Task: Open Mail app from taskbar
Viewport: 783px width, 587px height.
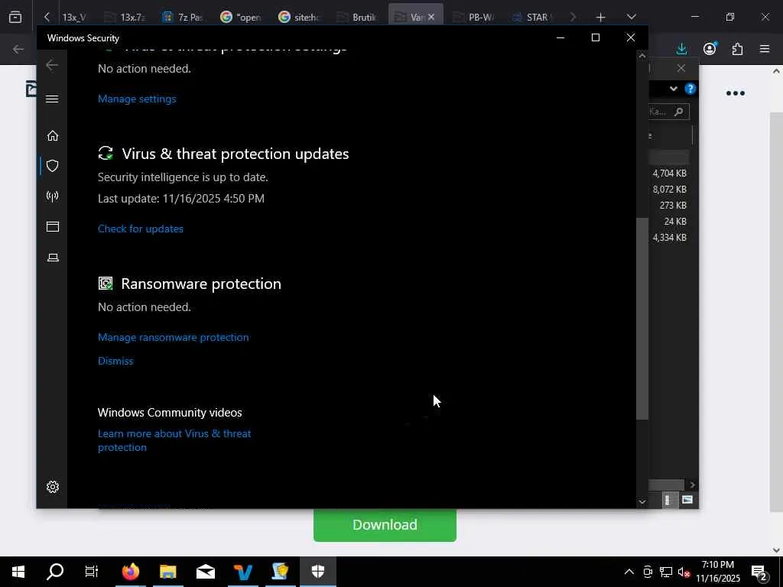Action: (x=205, y=572)
